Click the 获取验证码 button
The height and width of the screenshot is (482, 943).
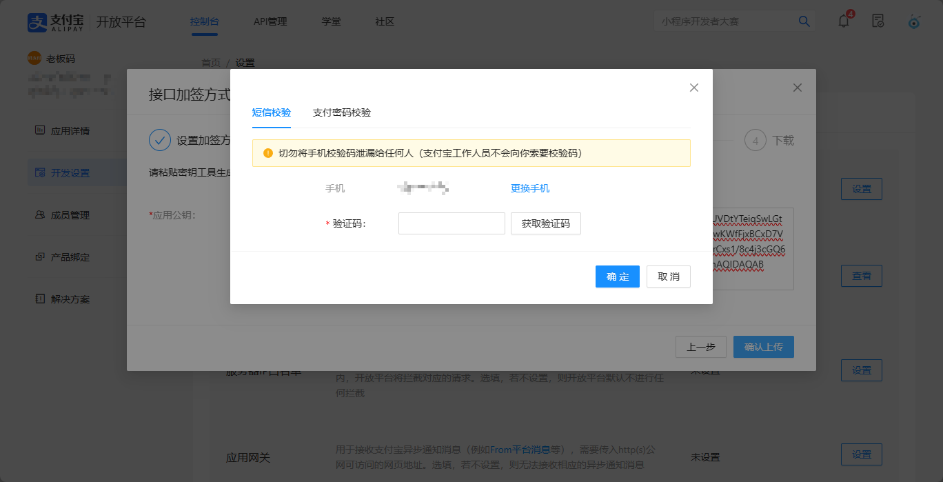pyautogui.click(x=545, y=223)
